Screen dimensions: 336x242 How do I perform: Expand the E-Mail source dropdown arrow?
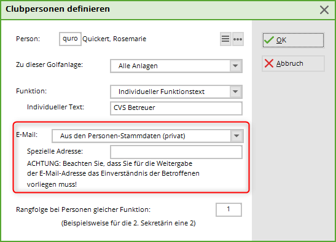click(236, 136)
